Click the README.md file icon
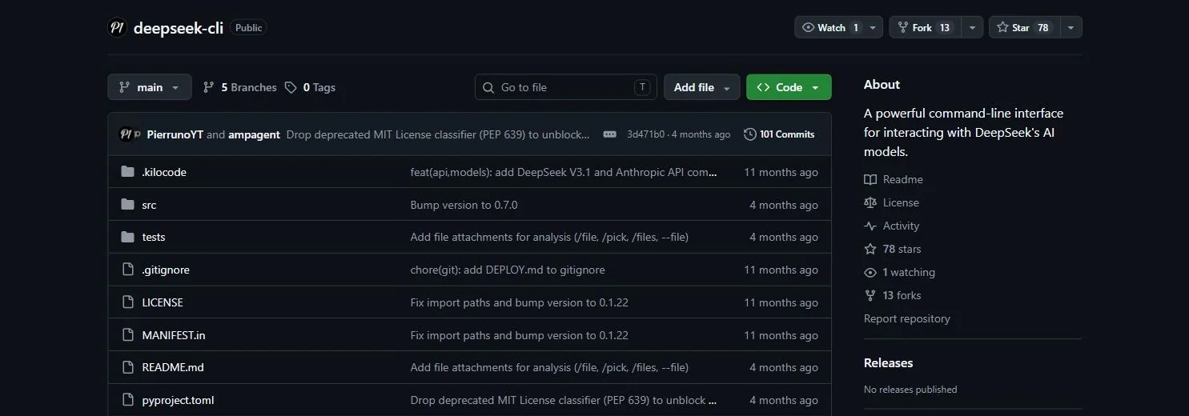This screenshot has height=416, width=1189. 127,367
